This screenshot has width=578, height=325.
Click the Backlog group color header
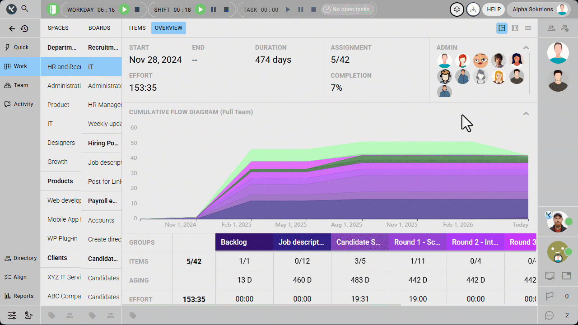click(x=244, y=242)
